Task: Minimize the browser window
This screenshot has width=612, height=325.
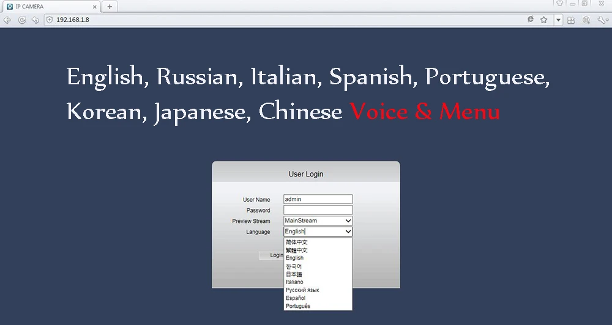Action: coord(573,4)
